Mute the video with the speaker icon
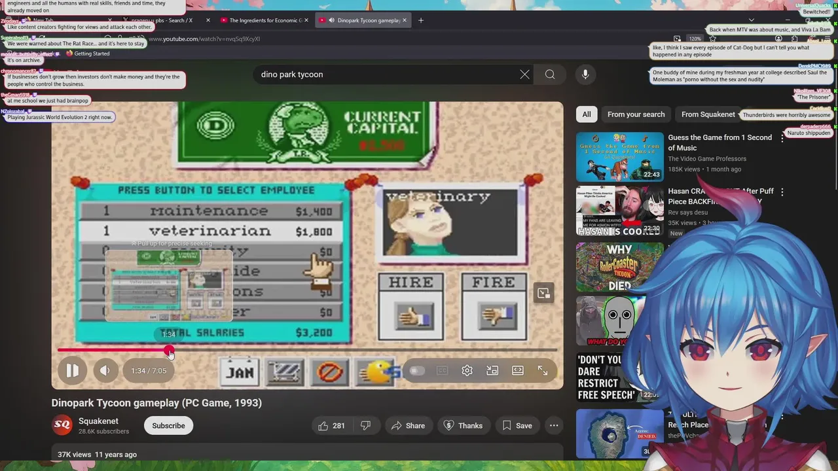838x471 pixels. coord(105,370)
